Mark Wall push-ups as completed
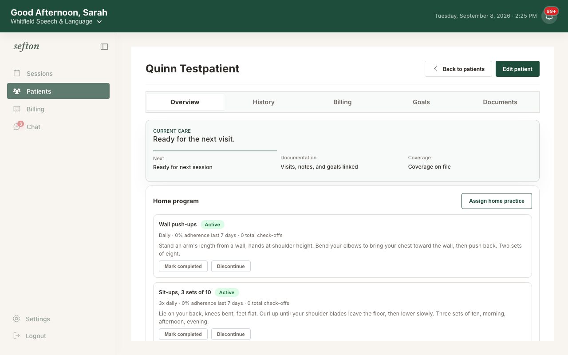The image size is (568, 355). point(183,266)
